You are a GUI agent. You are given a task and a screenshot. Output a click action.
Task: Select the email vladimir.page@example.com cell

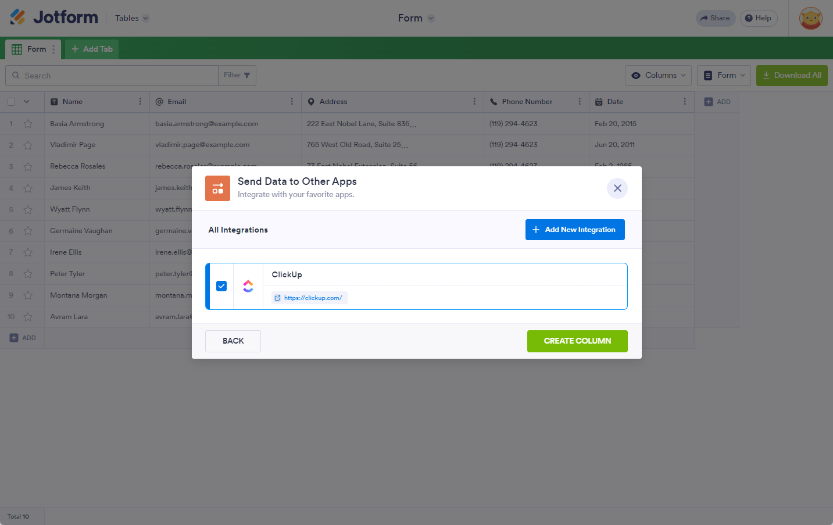[226, 145]
